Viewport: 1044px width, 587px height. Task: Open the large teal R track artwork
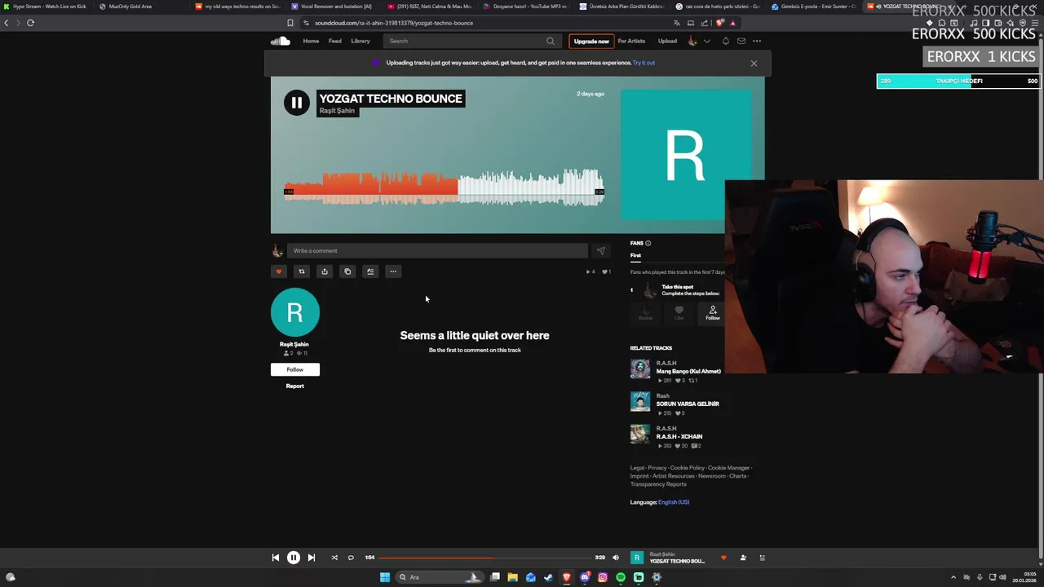[x=685, y=155]
